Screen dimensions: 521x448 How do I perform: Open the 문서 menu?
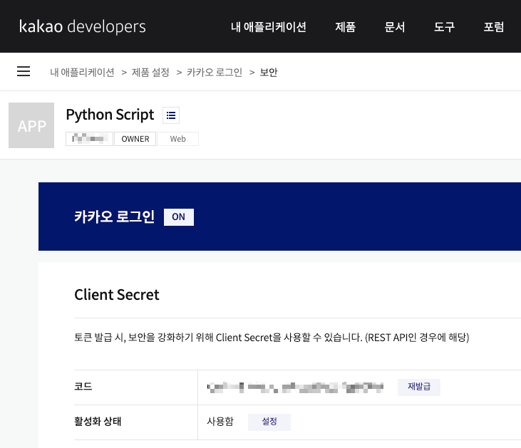tap(395, 27)
